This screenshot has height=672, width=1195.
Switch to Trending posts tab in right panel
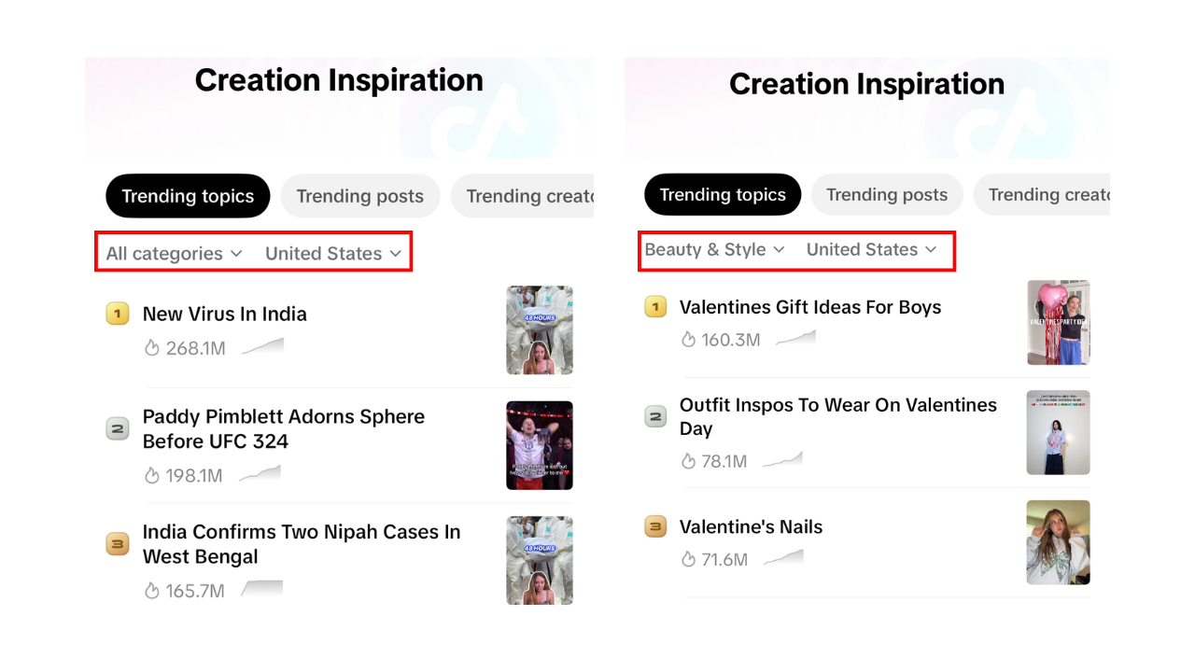coord(887,195)
